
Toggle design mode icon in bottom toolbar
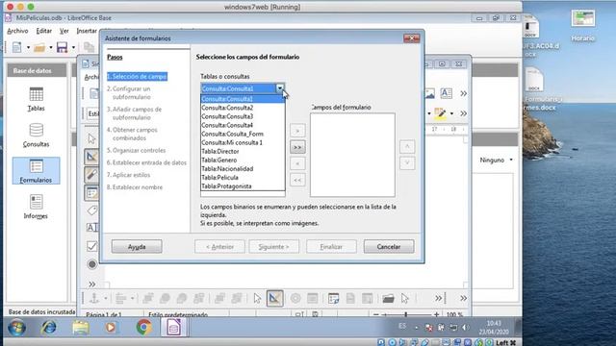coord(274,299)
